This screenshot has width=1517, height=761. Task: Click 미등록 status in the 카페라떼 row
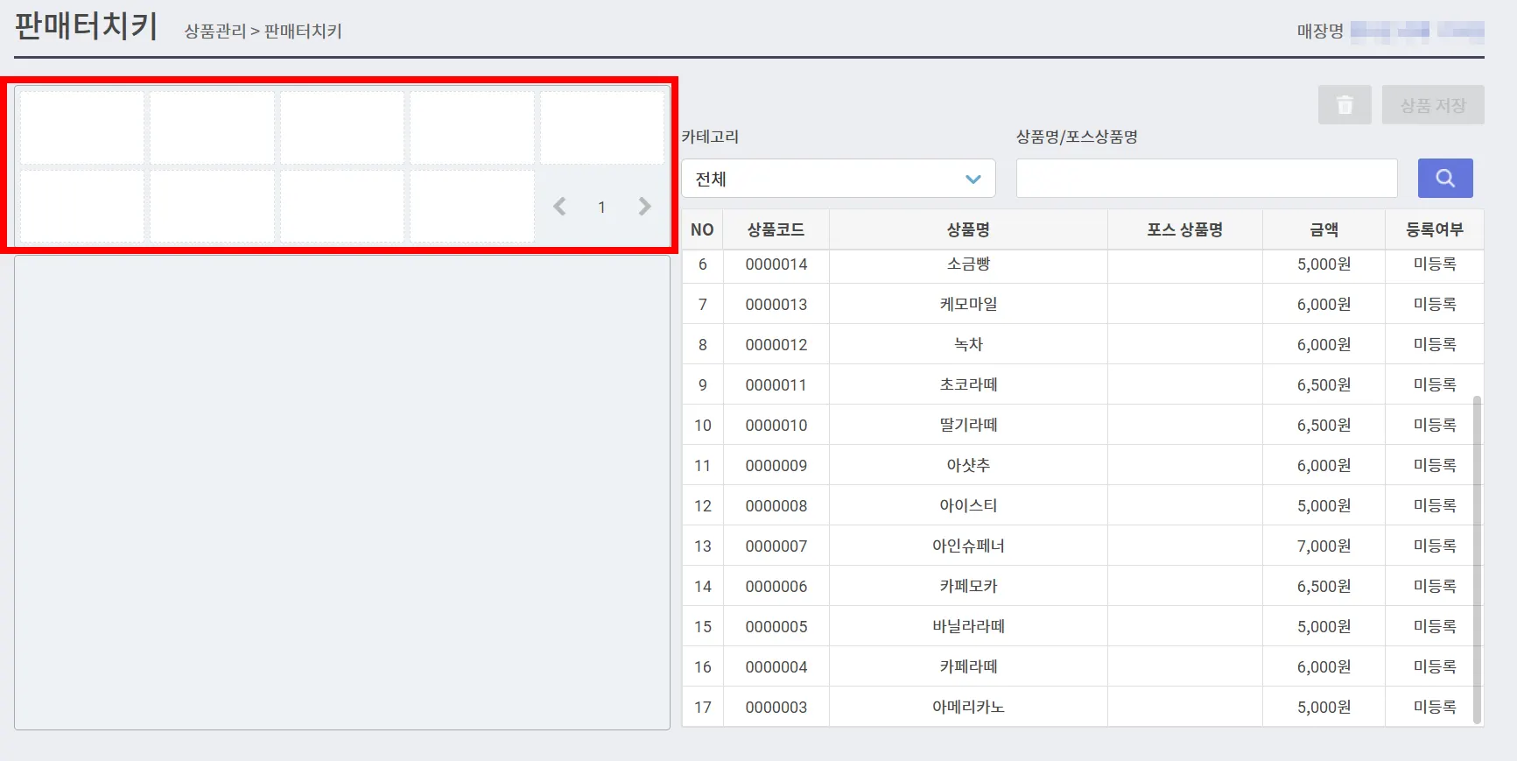(1435, 667)
